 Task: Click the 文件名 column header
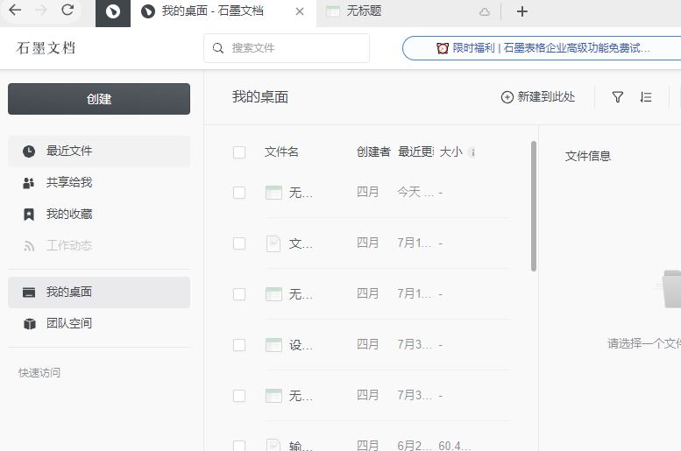[x=281, y=152]
